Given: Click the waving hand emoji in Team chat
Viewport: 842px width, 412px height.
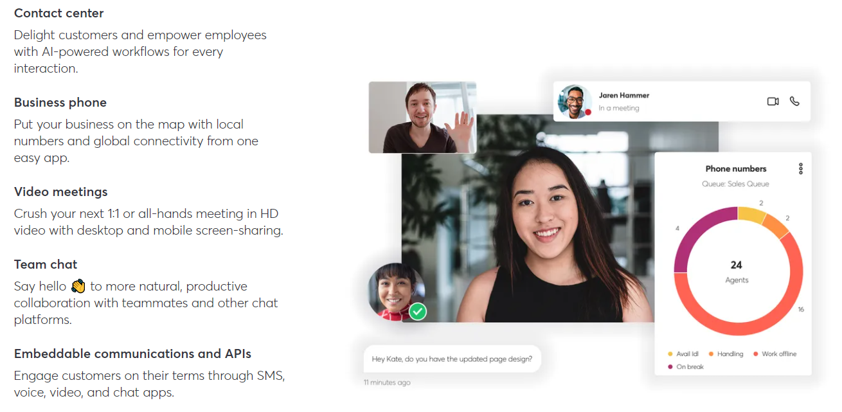Looking at the screenshot, I should coord(78,286).
